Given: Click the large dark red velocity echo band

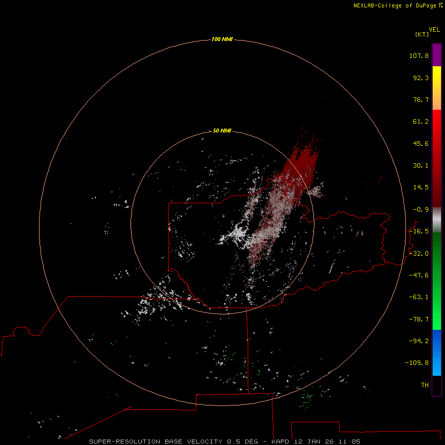Looking at the screenshot, I should (x=302, y=168).
